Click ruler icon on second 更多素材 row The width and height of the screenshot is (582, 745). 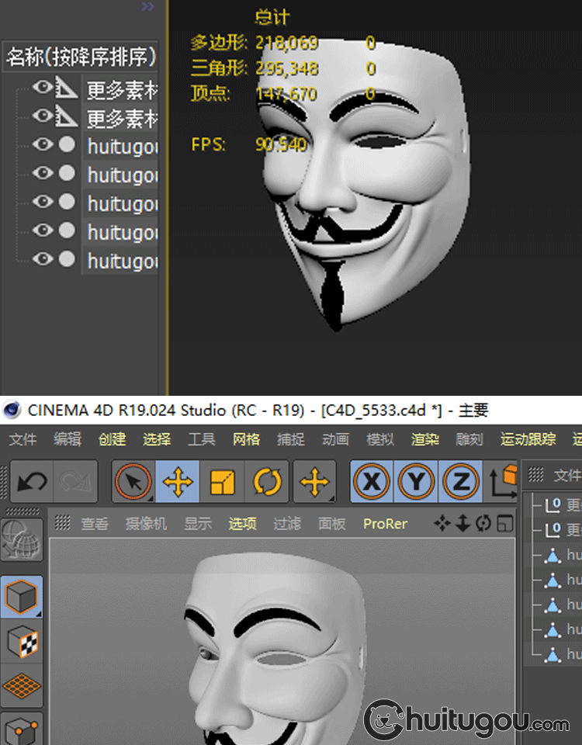tap(67, 116)
